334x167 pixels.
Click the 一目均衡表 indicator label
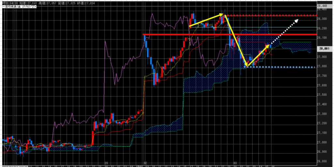coord(10,6)
